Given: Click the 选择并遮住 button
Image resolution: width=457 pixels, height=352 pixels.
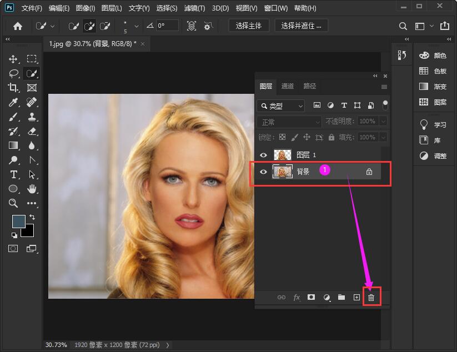Looking at the screenshot, I should click(x=301, y=26).
